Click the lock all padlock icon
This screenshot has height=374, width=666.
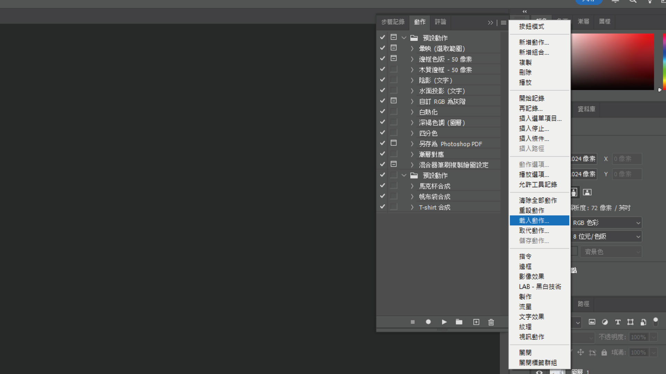tap(604, 353)
